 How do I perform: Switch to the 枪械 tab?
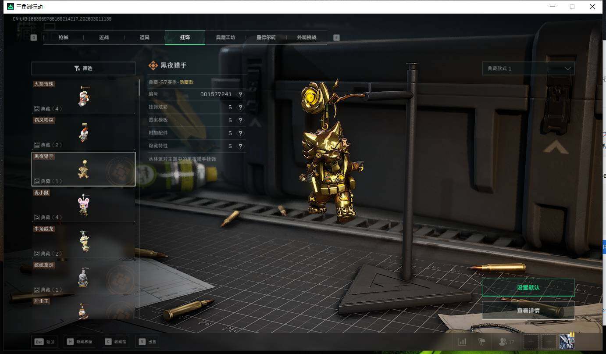click(64, 38)
